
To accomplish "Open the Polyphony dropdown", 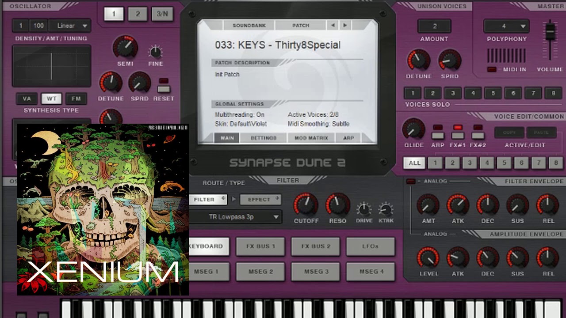I will click(x=506, y=26).
